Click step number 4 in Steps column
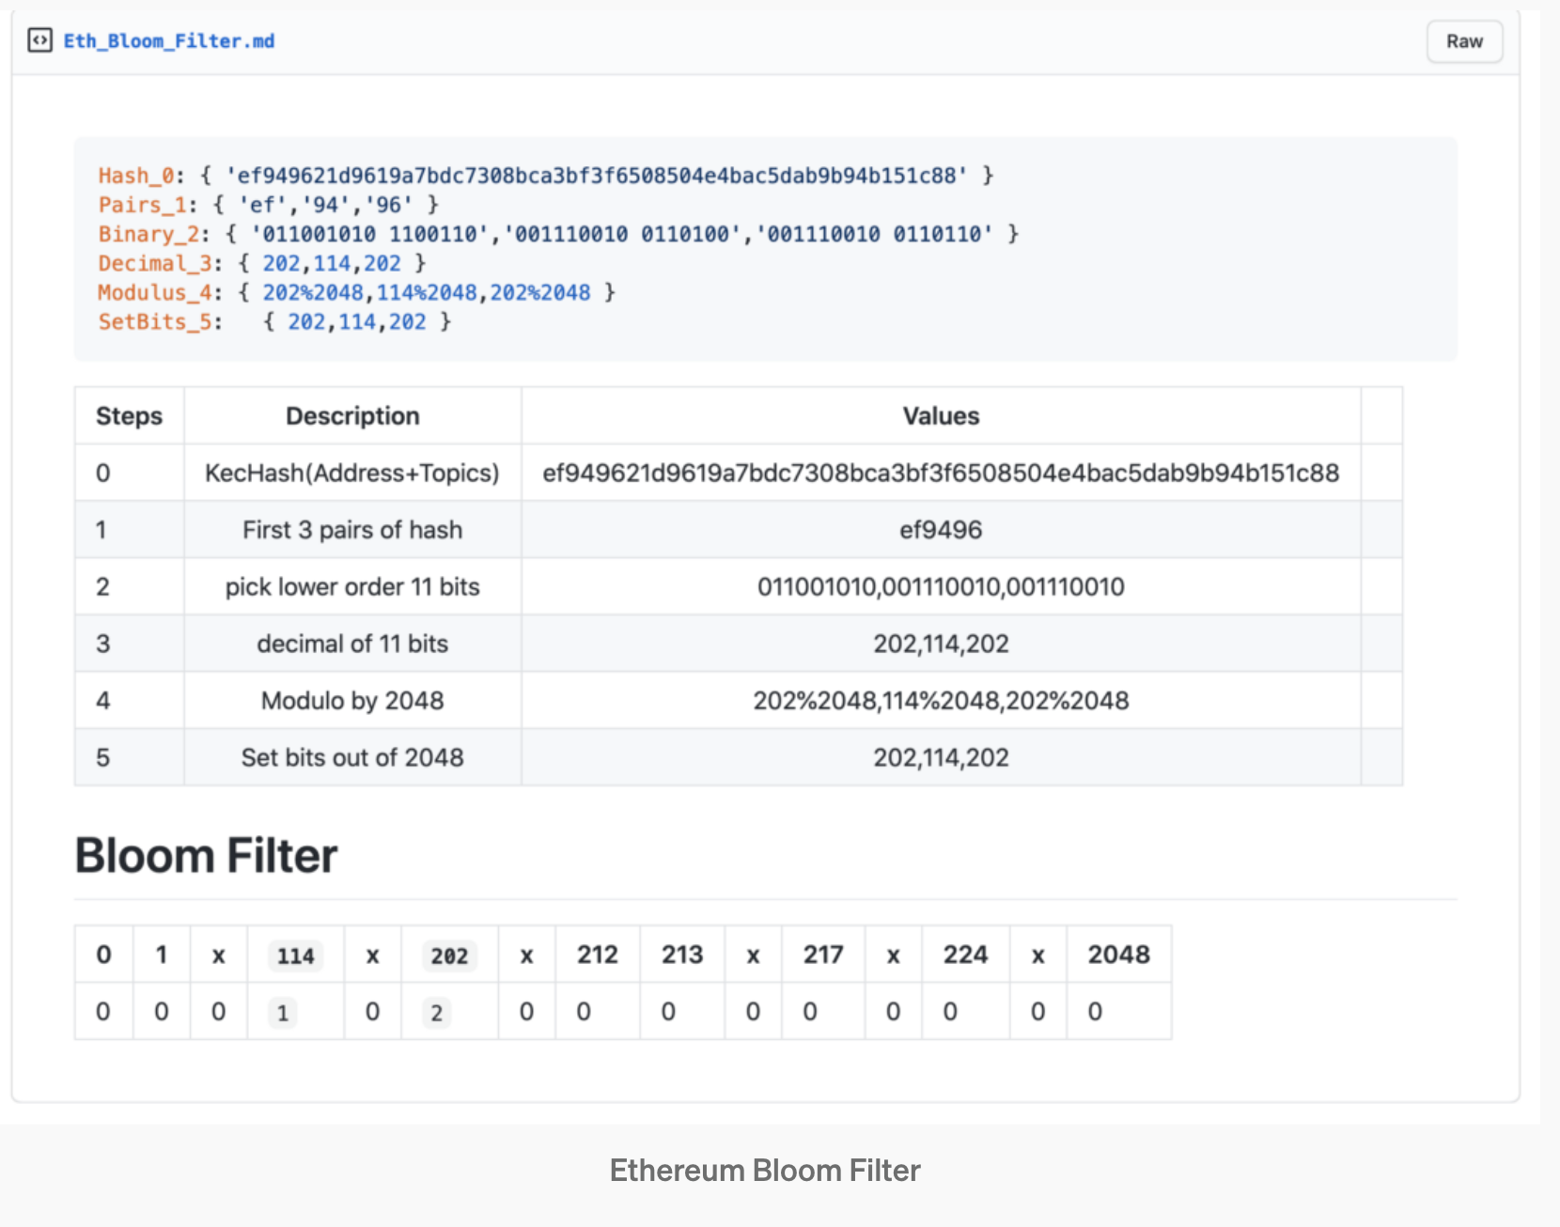Viewport: 1560px width, 1227px height. click(103, 701)
